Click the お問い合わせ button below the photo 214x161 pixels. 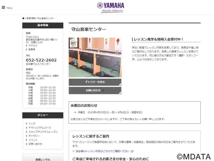point(95,90)
